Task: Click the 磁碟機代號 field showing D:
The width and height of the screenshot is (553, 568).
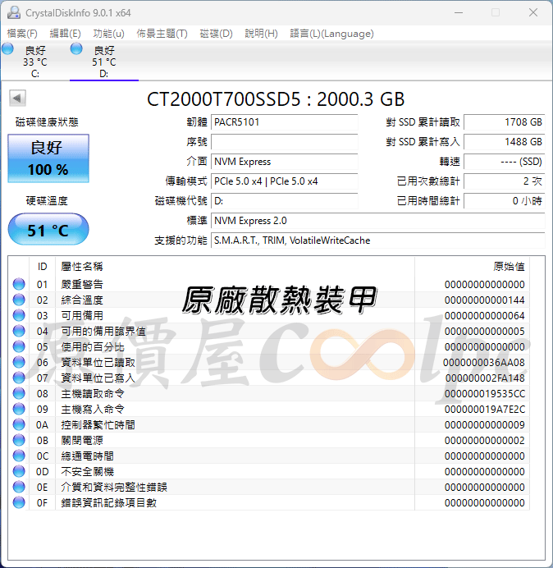Action: (284, 200)
